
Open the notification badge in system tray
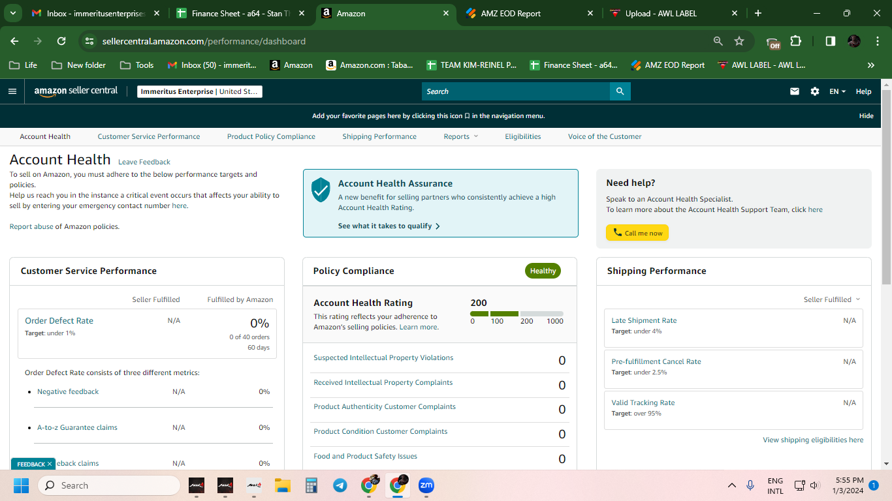[x=874, y=485]
